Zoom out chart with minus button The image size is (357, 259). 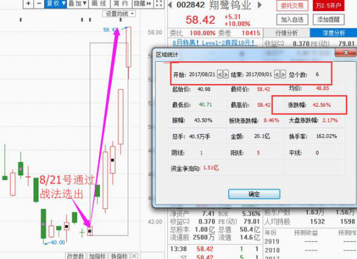point(39,4)
